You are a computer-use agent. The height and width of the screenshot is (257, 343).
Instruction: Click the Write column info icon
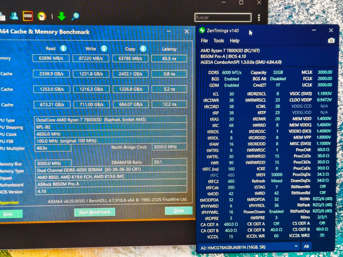coord(104,49)
